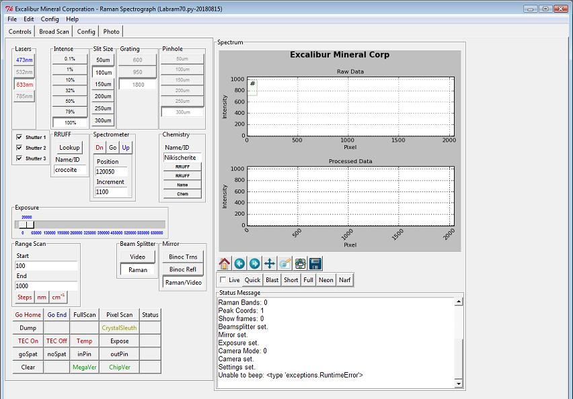Toggle the Shutter 1 checkbox

click(x=20, y=137)
